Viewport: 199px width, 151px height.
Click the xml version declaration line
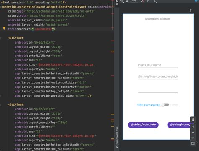coord(34,2)
